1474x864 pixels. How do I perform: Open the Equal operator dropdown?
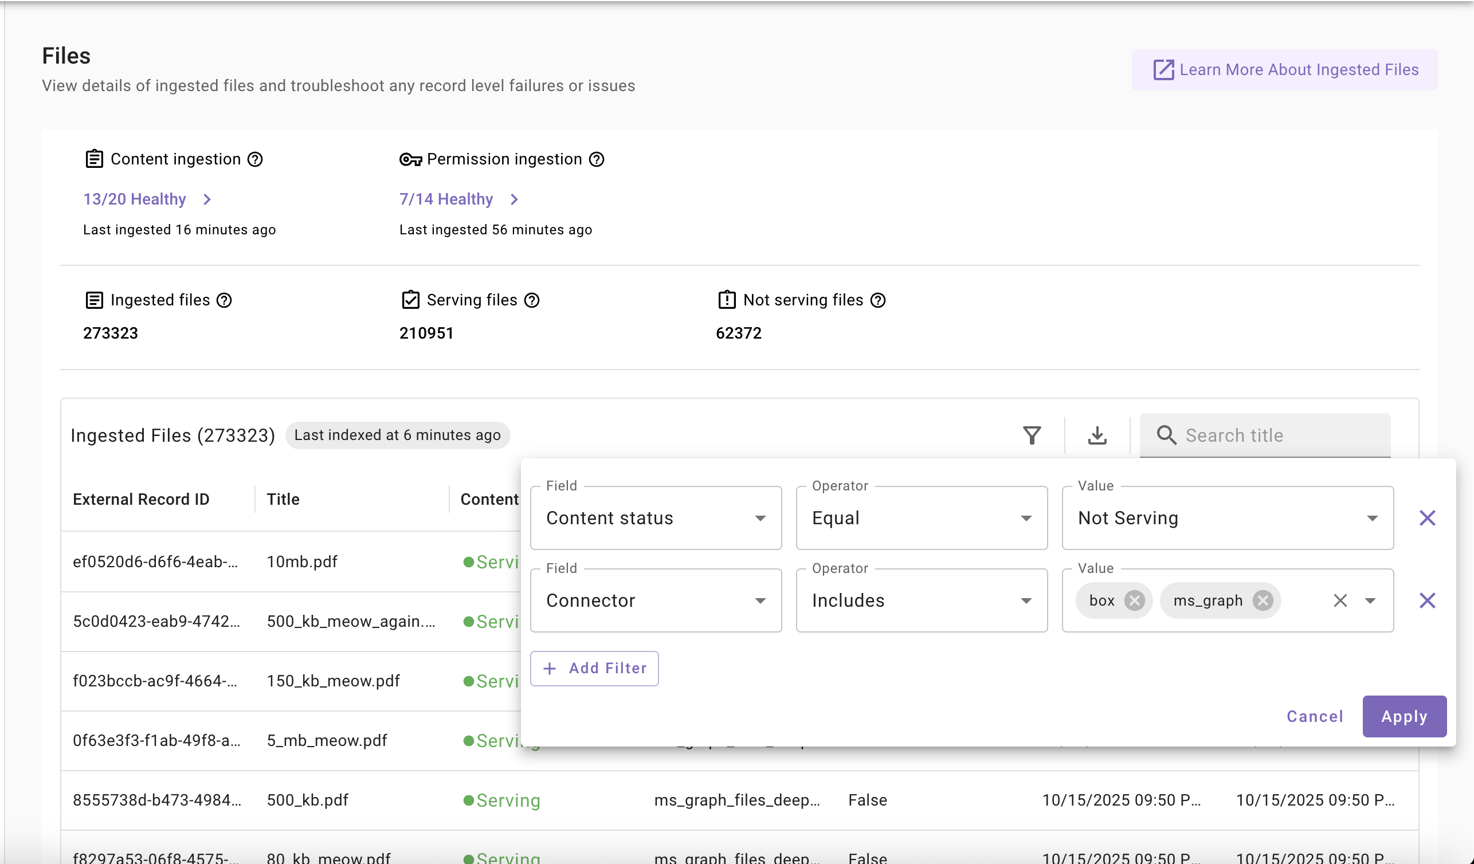pyautogui.click(x=922, y=518)
